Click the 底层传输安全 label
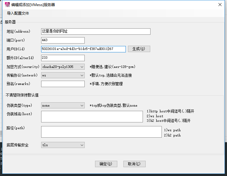The image size is (227, 176). point(17,145)
